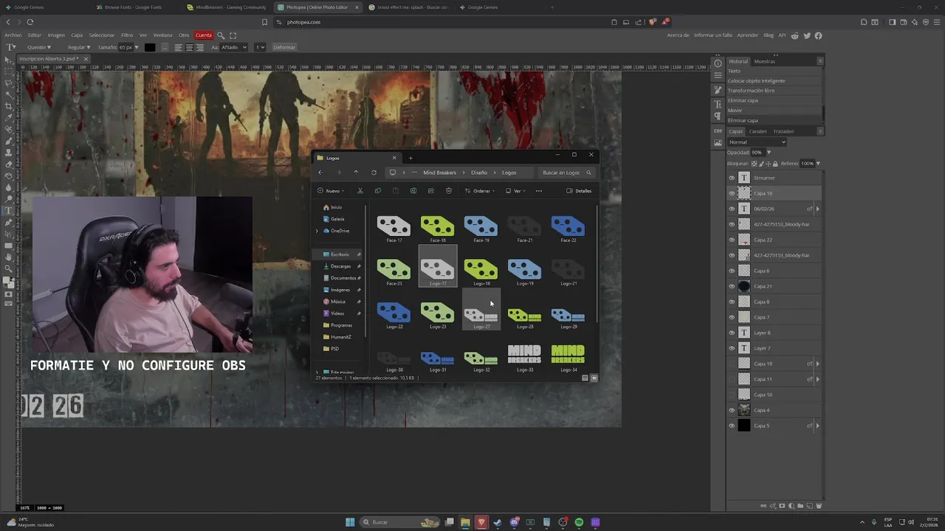Viewport: 945px width, 531px height.
Task: Open the Regular font style dropdown
Action: [79, 47]
